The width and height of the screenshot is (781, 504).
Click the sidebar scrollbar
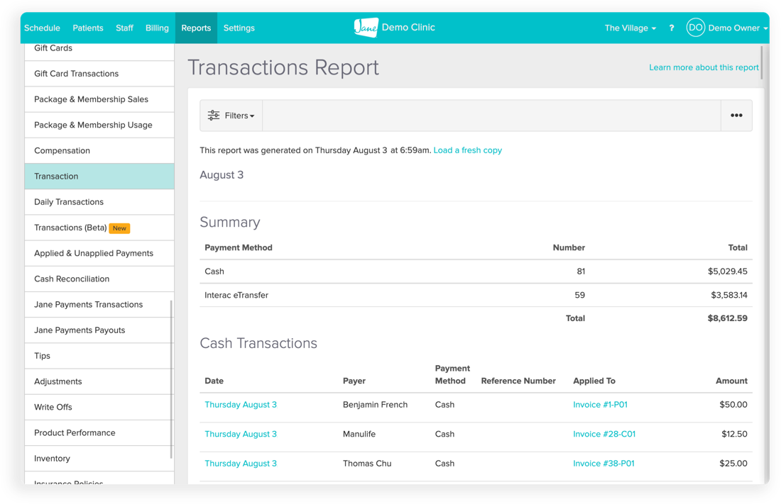pos(171,379)
